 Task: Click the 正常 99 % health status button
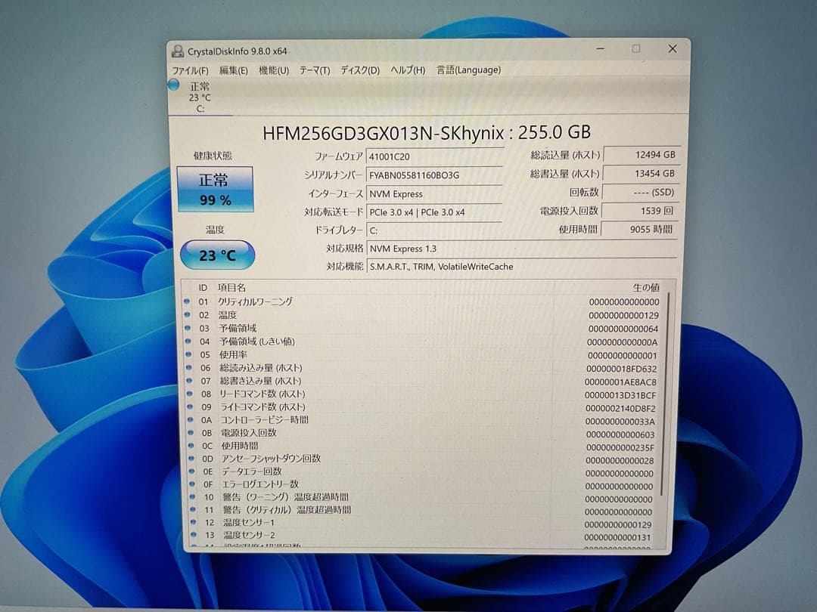pyautogui.click(x=215, y=189)
